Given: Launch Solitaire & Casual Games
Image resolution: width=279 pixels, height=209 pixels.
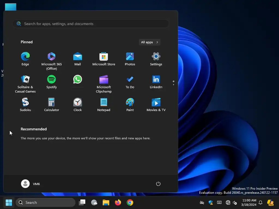Looking at the screenshot, I should point(25,84).
